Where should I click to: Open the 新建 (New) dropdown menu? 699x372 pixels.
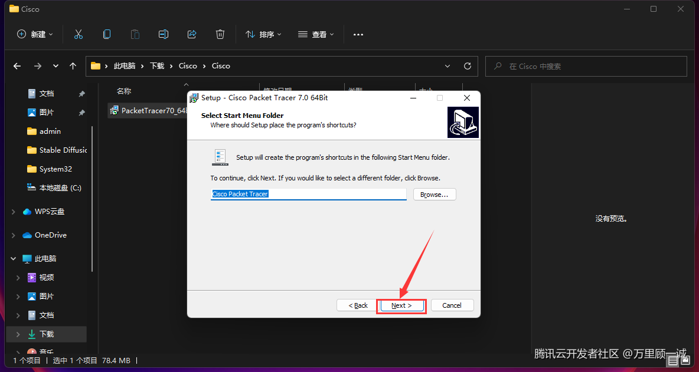35,34
